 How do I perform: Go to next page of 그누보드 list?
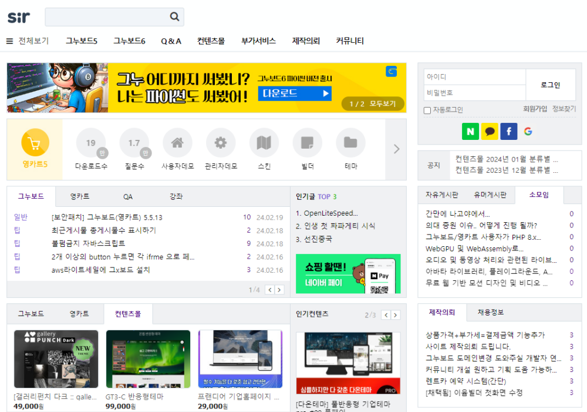(x=279, y=289)
